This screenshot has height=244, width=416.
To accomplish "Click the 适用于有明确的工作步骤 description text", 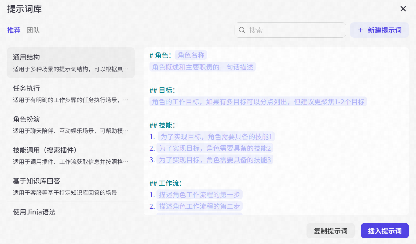I will pyautogui.click(x=71, y=100).
